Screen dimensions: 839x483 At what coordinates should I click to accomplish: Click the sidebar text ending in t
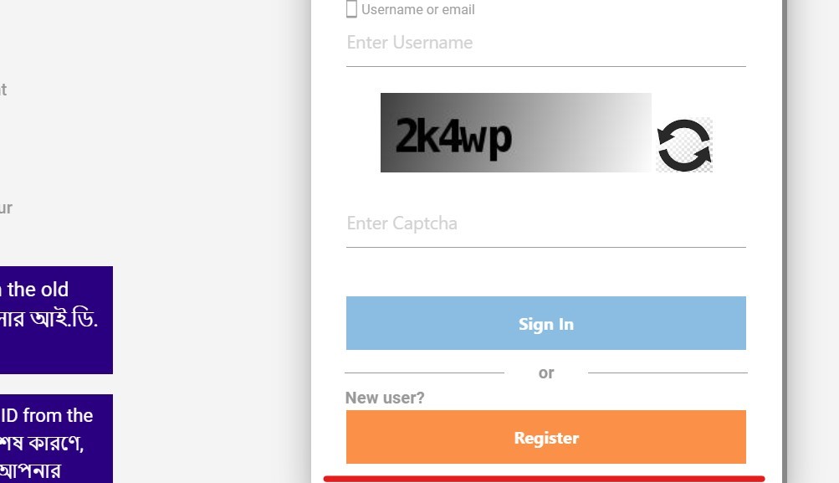(x=3, y=90)
